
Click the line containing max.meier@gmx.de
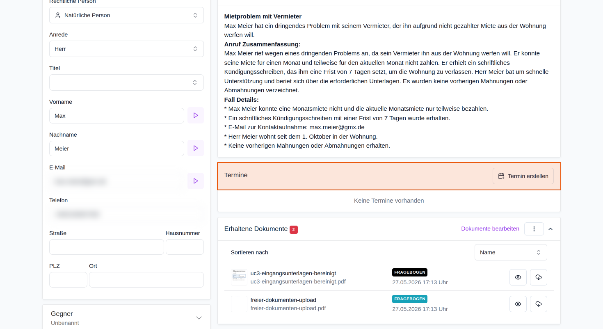[x=295, y=127]
